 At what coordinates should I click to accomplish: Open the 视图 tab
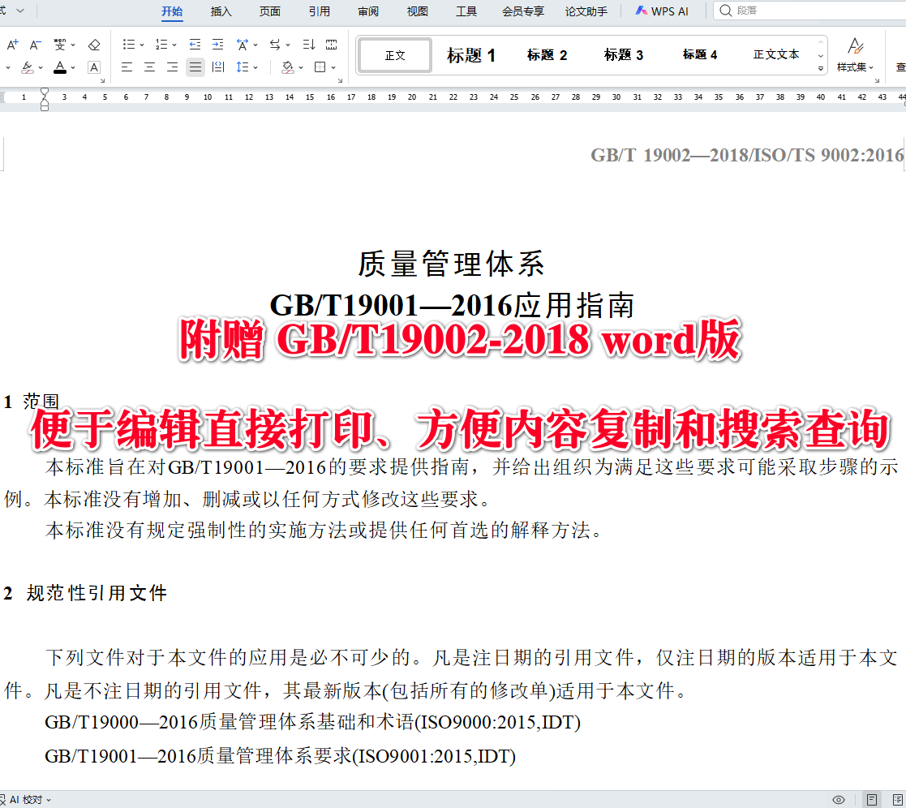point(418,11)
